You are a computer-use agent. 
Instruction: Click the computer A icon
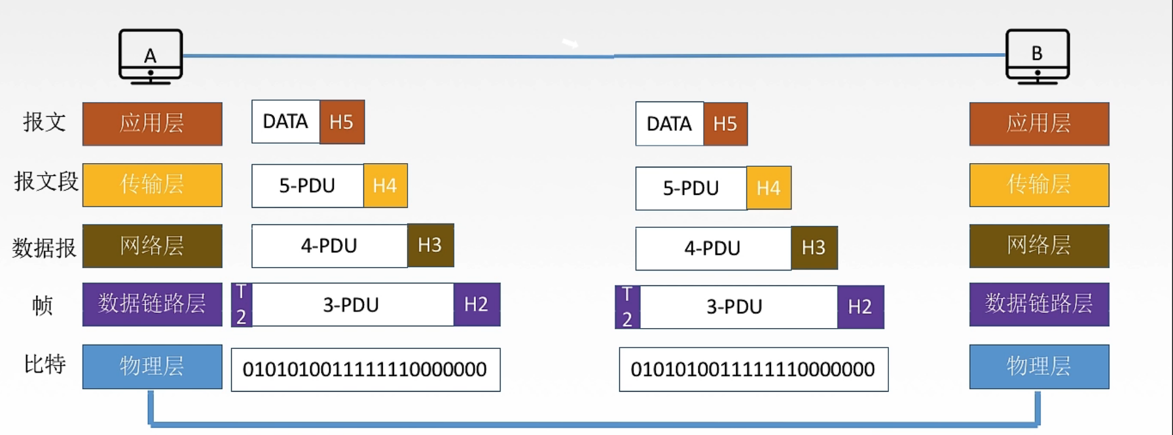tap(150, 56)
